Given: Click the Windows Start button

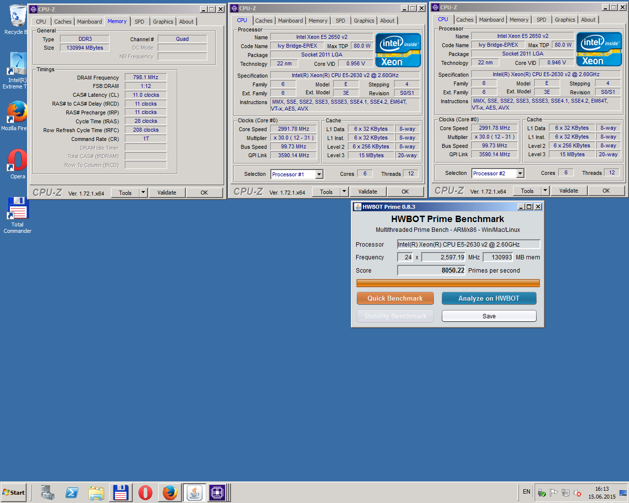Looking at the screenshot, I should click(x=13, y=493).
